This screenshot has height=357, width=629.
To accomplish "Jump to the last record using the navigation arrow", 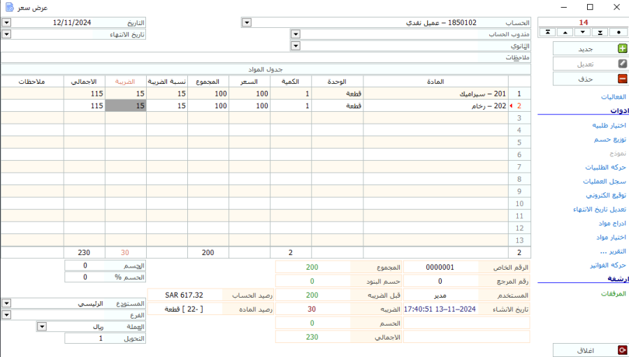I will pyautogui.click(x=600, y=33).
